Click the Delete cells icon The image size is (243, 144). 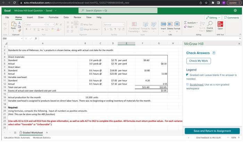click(170, 24)
